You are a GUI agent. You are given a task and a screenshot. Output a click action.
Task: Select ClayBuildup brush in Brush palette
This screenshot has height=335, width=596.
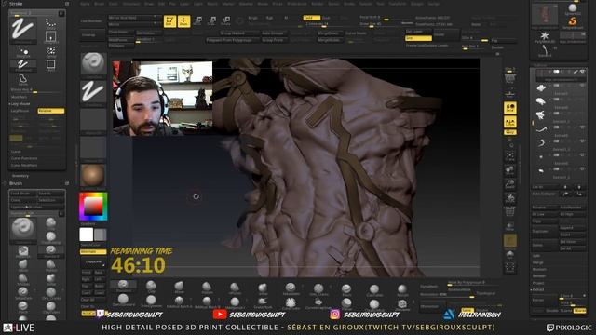click(x=51, y=237)
